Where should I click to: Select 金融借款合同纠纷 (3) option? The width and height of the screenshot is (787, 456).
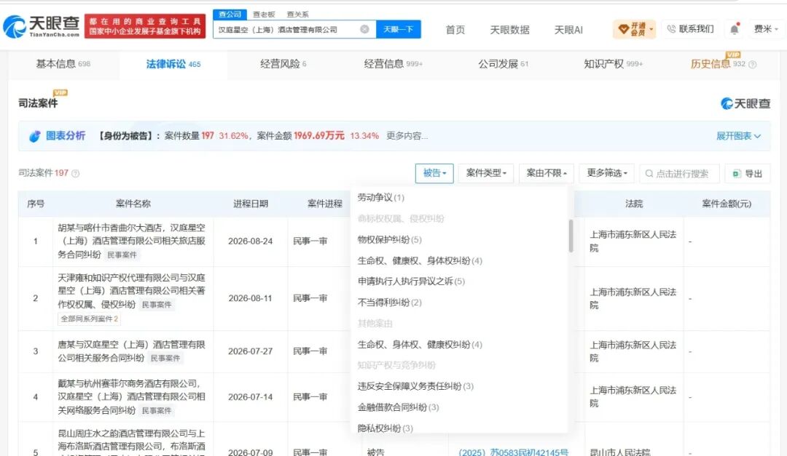pos(398,407)
